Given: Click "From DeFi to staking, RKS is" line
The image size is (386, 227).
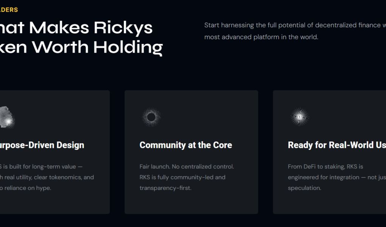Looking at the screenshot, I should pyautogui.click(x=325, y=166).
